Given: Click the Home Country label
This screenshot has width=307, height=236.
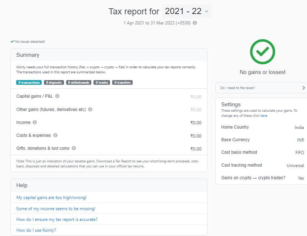Looking at the screenshot, I should (x=235, y=127).
